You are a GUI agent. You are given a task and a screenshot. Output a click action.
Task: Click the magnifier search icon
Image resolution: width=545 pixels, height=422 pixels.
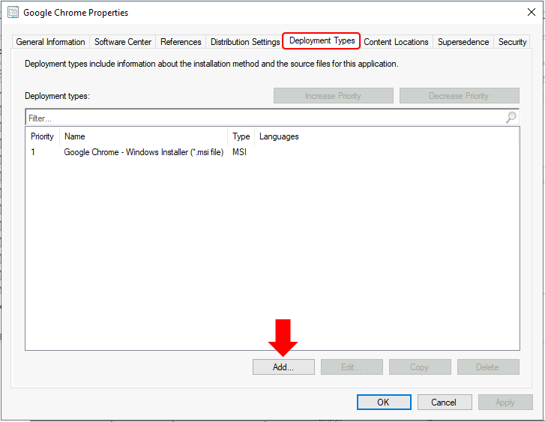(511, 118)
